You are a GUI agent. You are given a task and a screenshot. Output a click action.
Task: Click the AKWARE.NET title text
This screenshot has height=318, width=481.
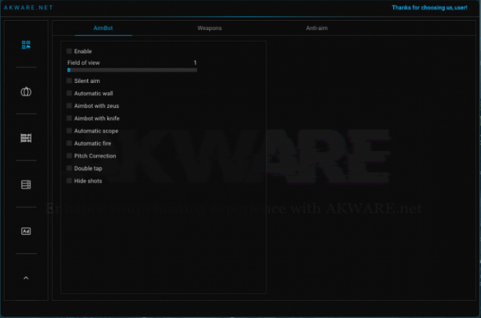(x=28, y=8)
